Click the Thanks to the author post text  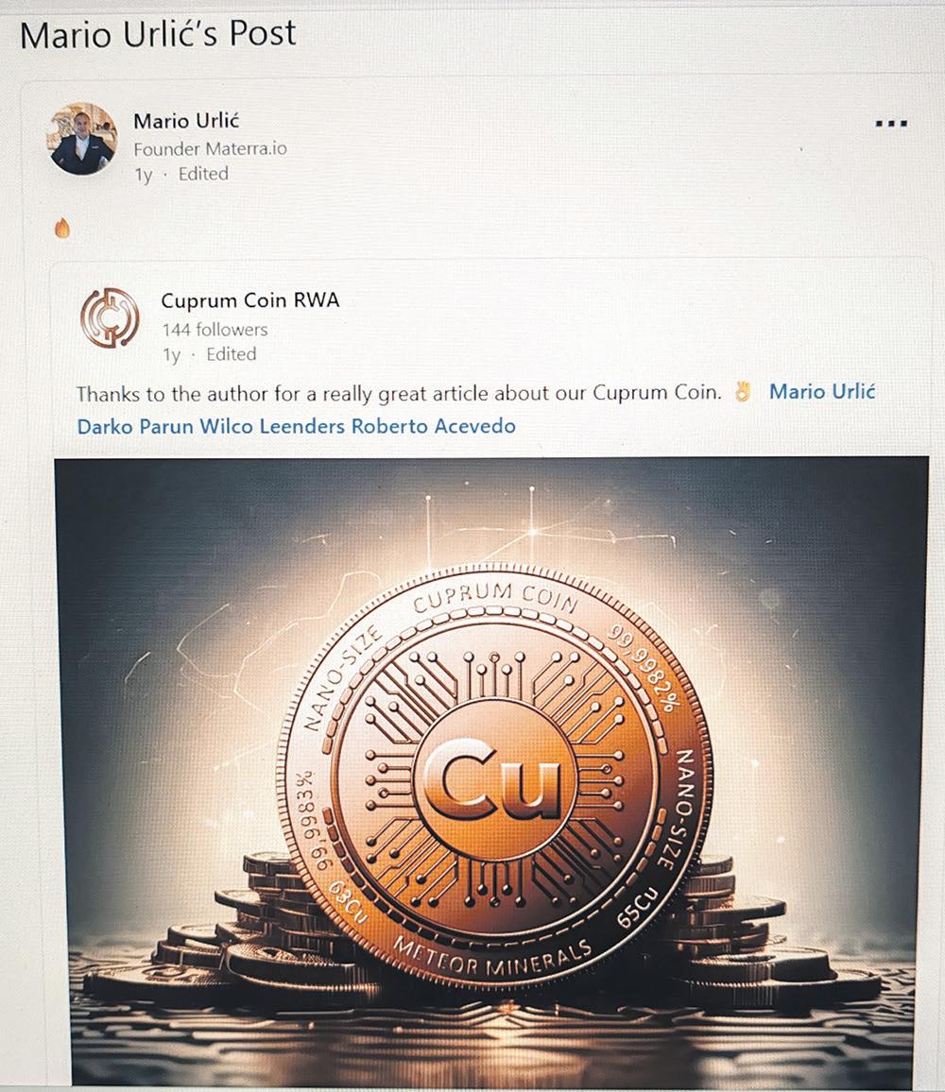coord(399,394)
